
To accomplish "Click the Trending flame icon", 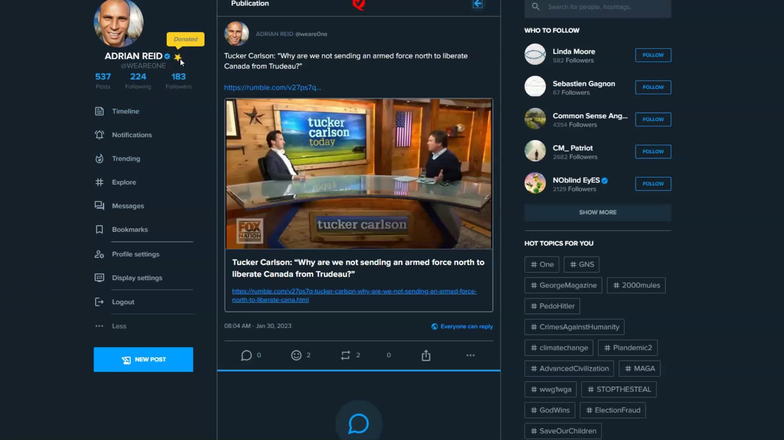I will 99,158.
